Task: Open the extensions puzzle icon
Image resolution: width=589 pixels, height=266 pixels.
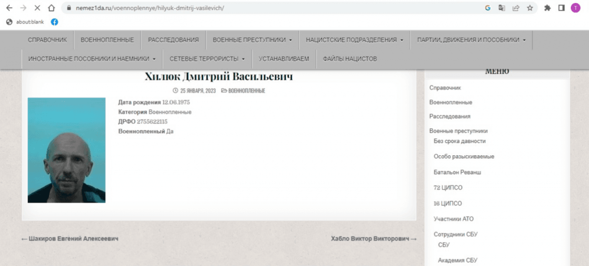Action: pyautogui.click(x=547, y=8)
